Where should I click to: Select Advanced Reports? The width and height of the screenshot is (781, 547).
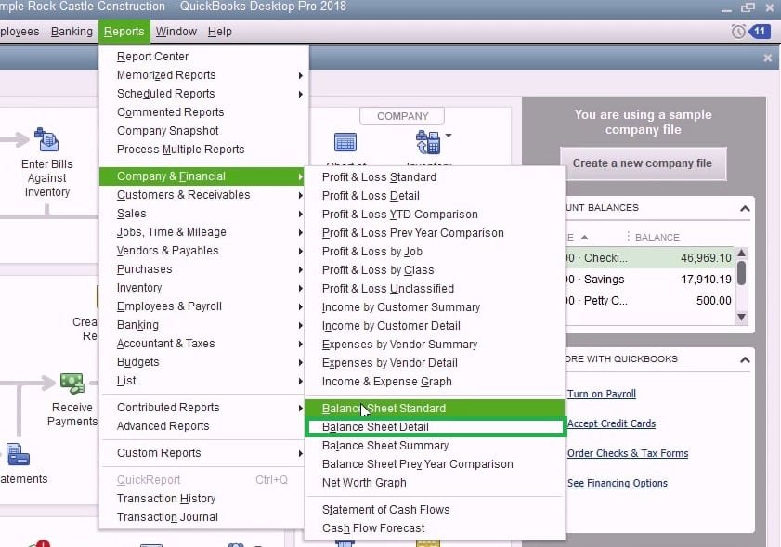(x=203, y=426)
